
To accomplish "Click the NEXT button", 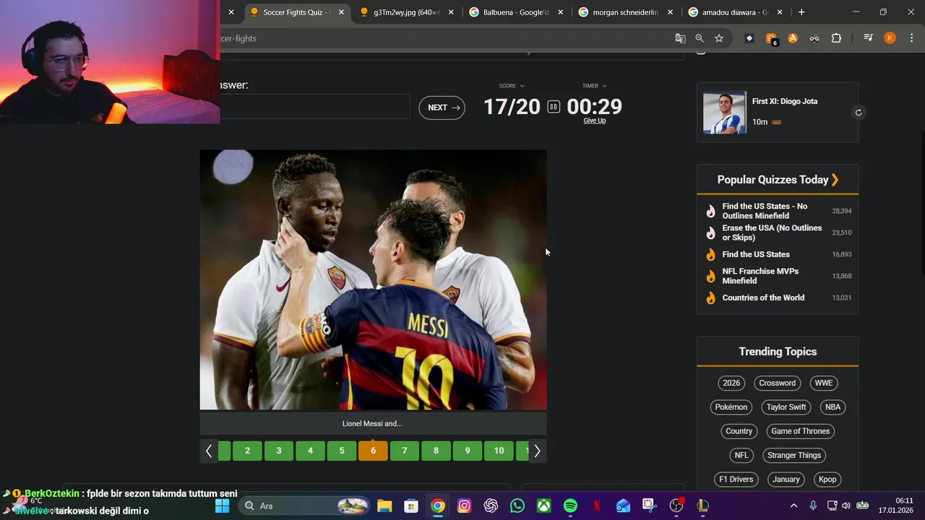I will [x=442, y=108].
